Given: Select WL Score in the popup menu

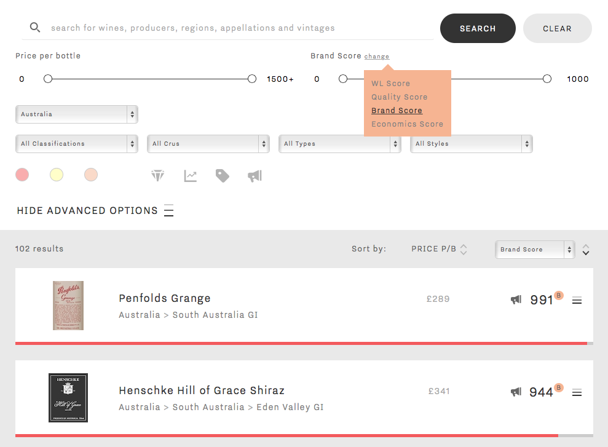Looking at the screenshot, I should pos(390,84).
